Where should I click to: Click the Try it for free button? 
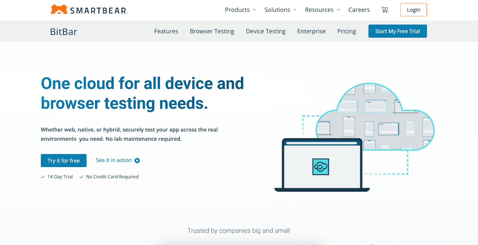[x=64, y=161]
